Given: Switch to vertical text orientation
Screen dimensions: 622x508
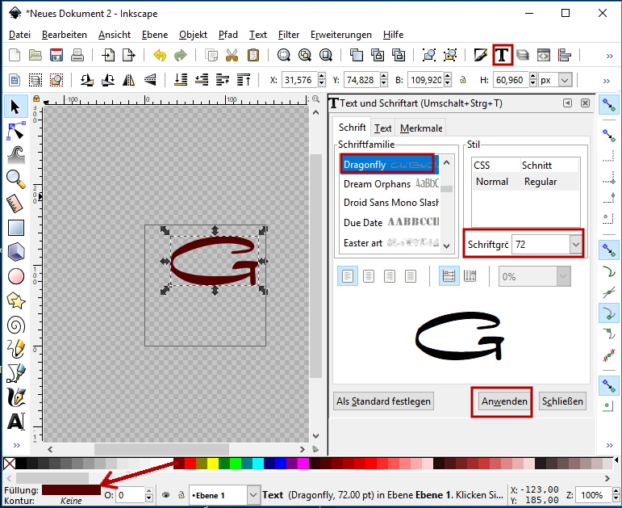Looking at the screenshot, I should tap(470, 275).
